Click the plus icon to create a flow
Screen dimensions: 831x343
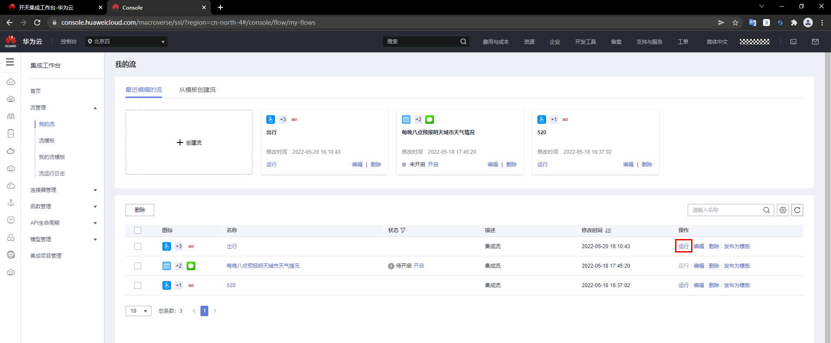(180, 142)
